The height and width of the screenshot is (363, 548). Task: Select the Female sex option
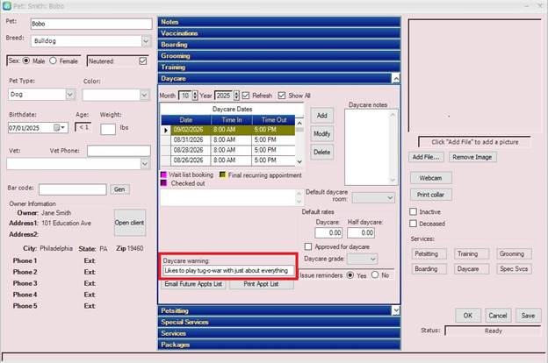click(54, 60)
